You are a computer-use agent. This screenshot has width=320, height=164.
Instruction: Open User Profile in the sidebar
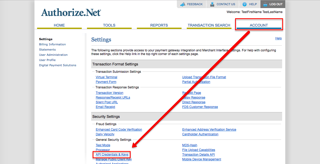pyautogui.click(x=47, y=60)
